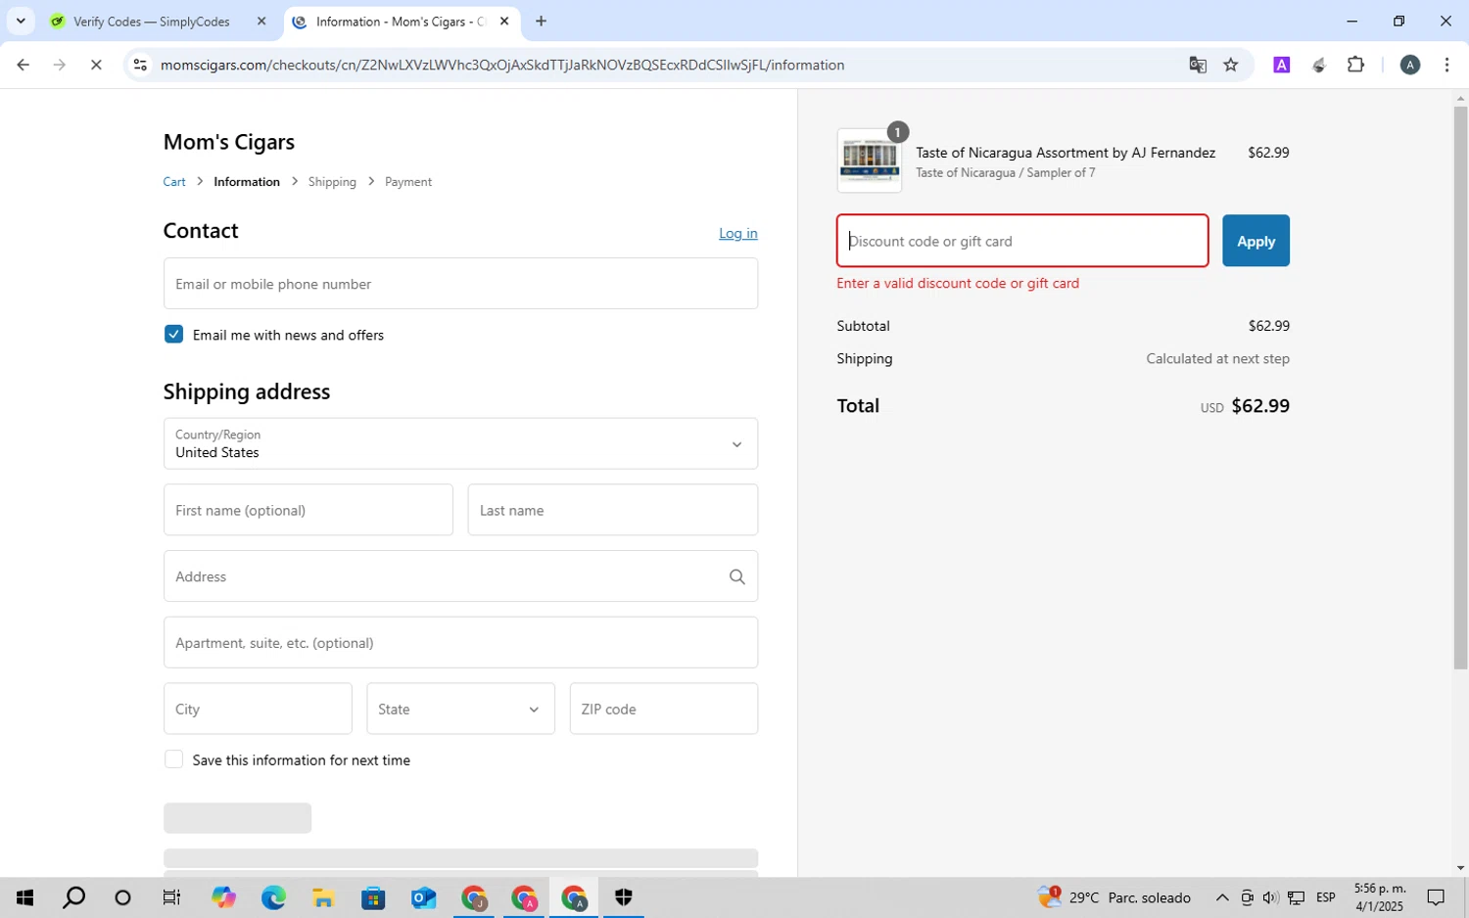Uncheck Email me with news and offers

173,334
